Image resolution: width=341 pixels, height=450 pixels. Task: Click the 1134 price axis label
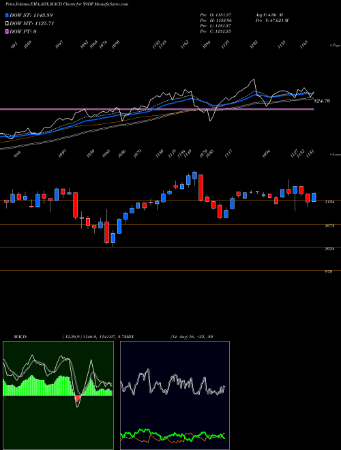tap(329, 202)
